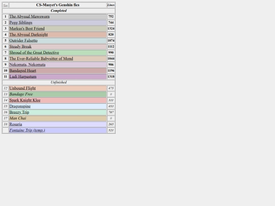Click line count 820
Viewport: 275px width, 206px height.
(111, 35)
